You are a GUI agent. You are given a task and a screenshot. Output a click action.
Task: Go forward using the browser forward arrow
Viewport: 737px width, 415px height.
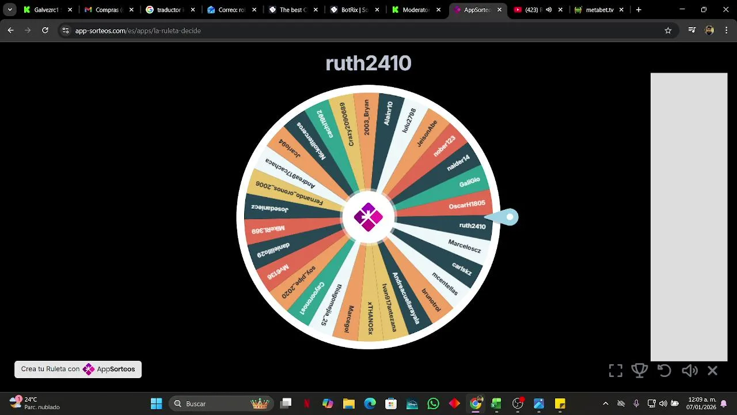pos(28,31)
